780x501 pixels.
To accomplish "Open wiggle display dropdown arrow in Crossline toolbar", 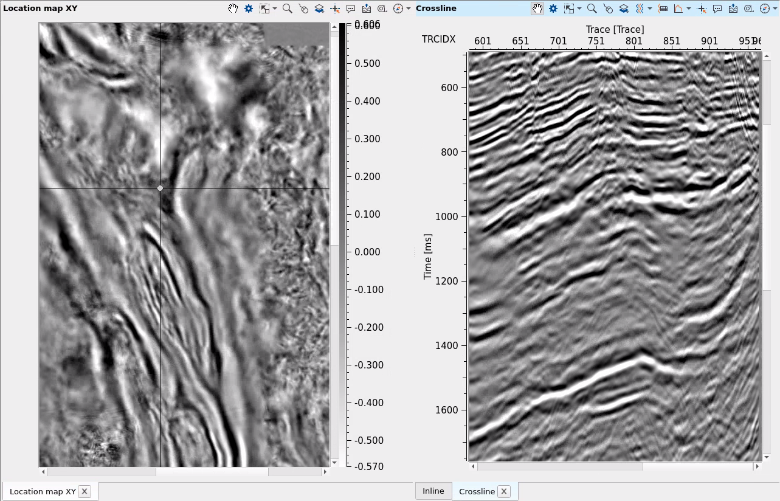I will point(650,9).
